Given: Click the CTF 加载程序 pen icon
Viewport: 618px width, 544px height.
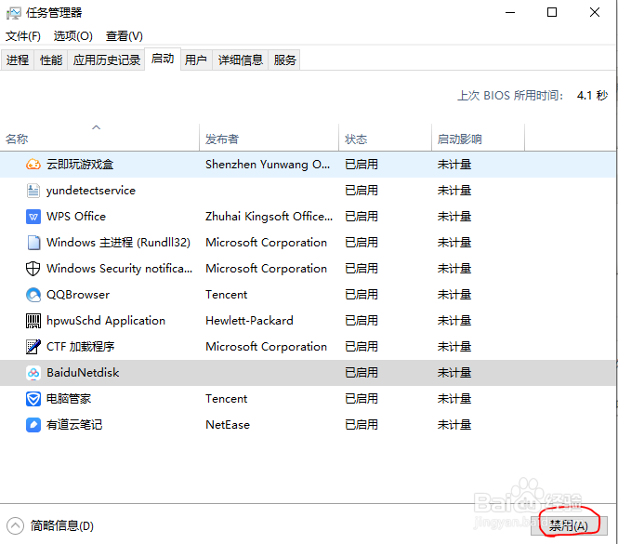Looking at the screenshot, I should [33, 347].
